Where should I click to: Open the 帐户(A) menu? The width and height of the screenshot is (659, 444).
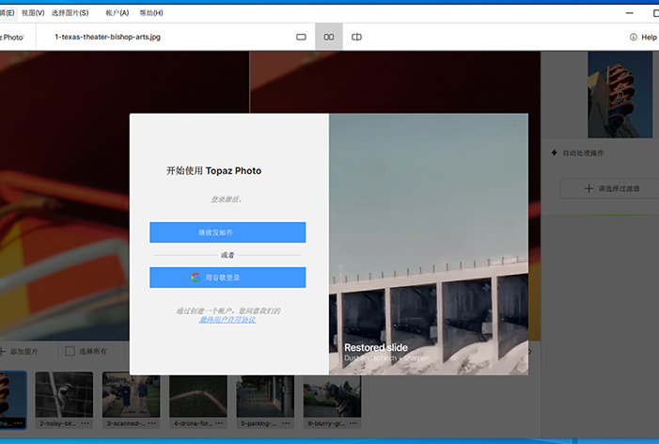[x=118, y=13]
